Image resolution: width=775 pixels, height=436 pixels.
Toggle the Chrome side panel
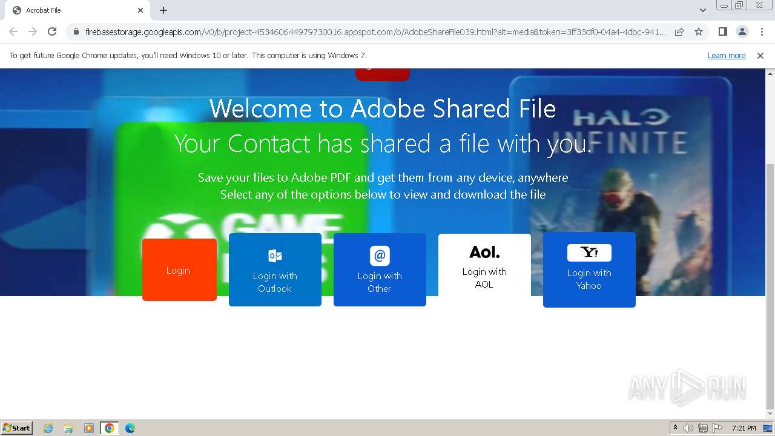(x=722, y=31)
